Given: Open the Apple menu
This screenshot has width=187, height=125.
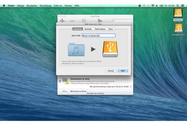Looking at the screenshot, I should (4, 5).
